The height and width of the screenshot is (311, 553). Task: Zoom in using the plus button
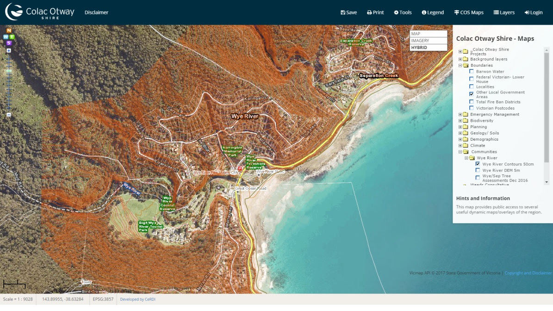9,50
